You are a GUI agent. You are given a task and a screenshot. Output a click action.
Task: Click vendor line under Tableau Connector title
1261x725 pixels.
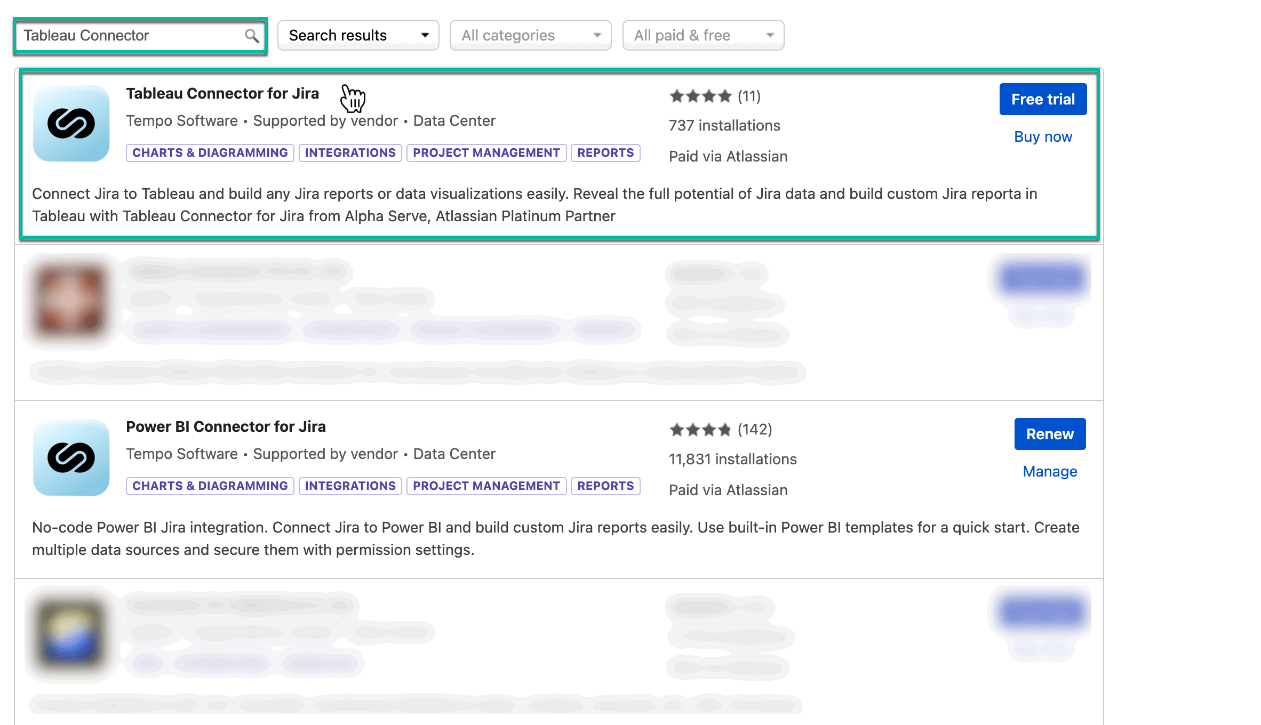[310, 121]
